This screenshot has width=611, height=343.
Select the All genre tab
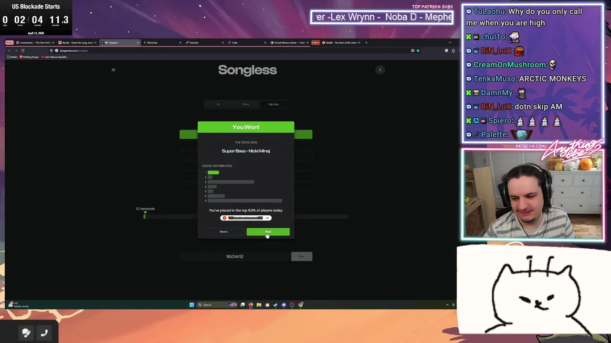[x=218, y=104]
